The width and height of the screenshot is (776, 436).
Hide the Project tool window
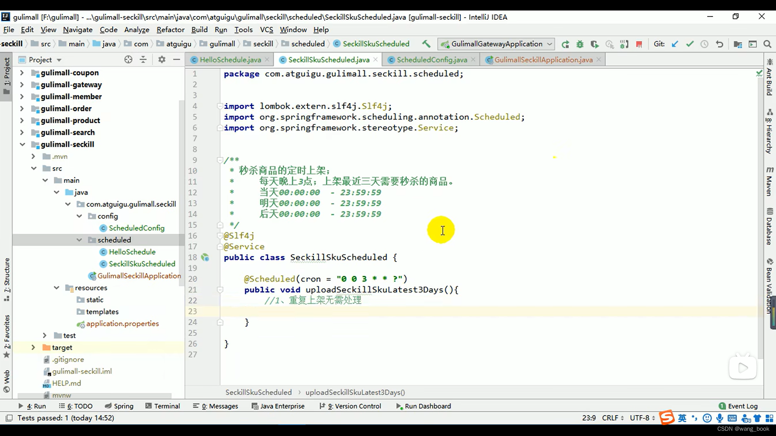[x=177, y=59]
